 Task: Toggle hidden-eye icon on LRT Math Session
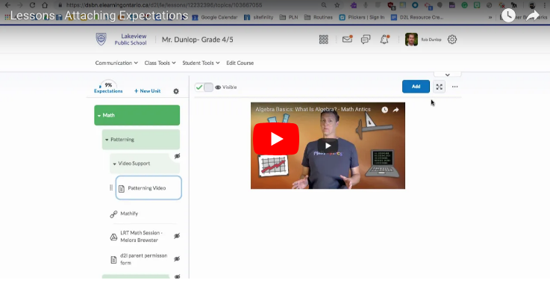tap(177, 236)
